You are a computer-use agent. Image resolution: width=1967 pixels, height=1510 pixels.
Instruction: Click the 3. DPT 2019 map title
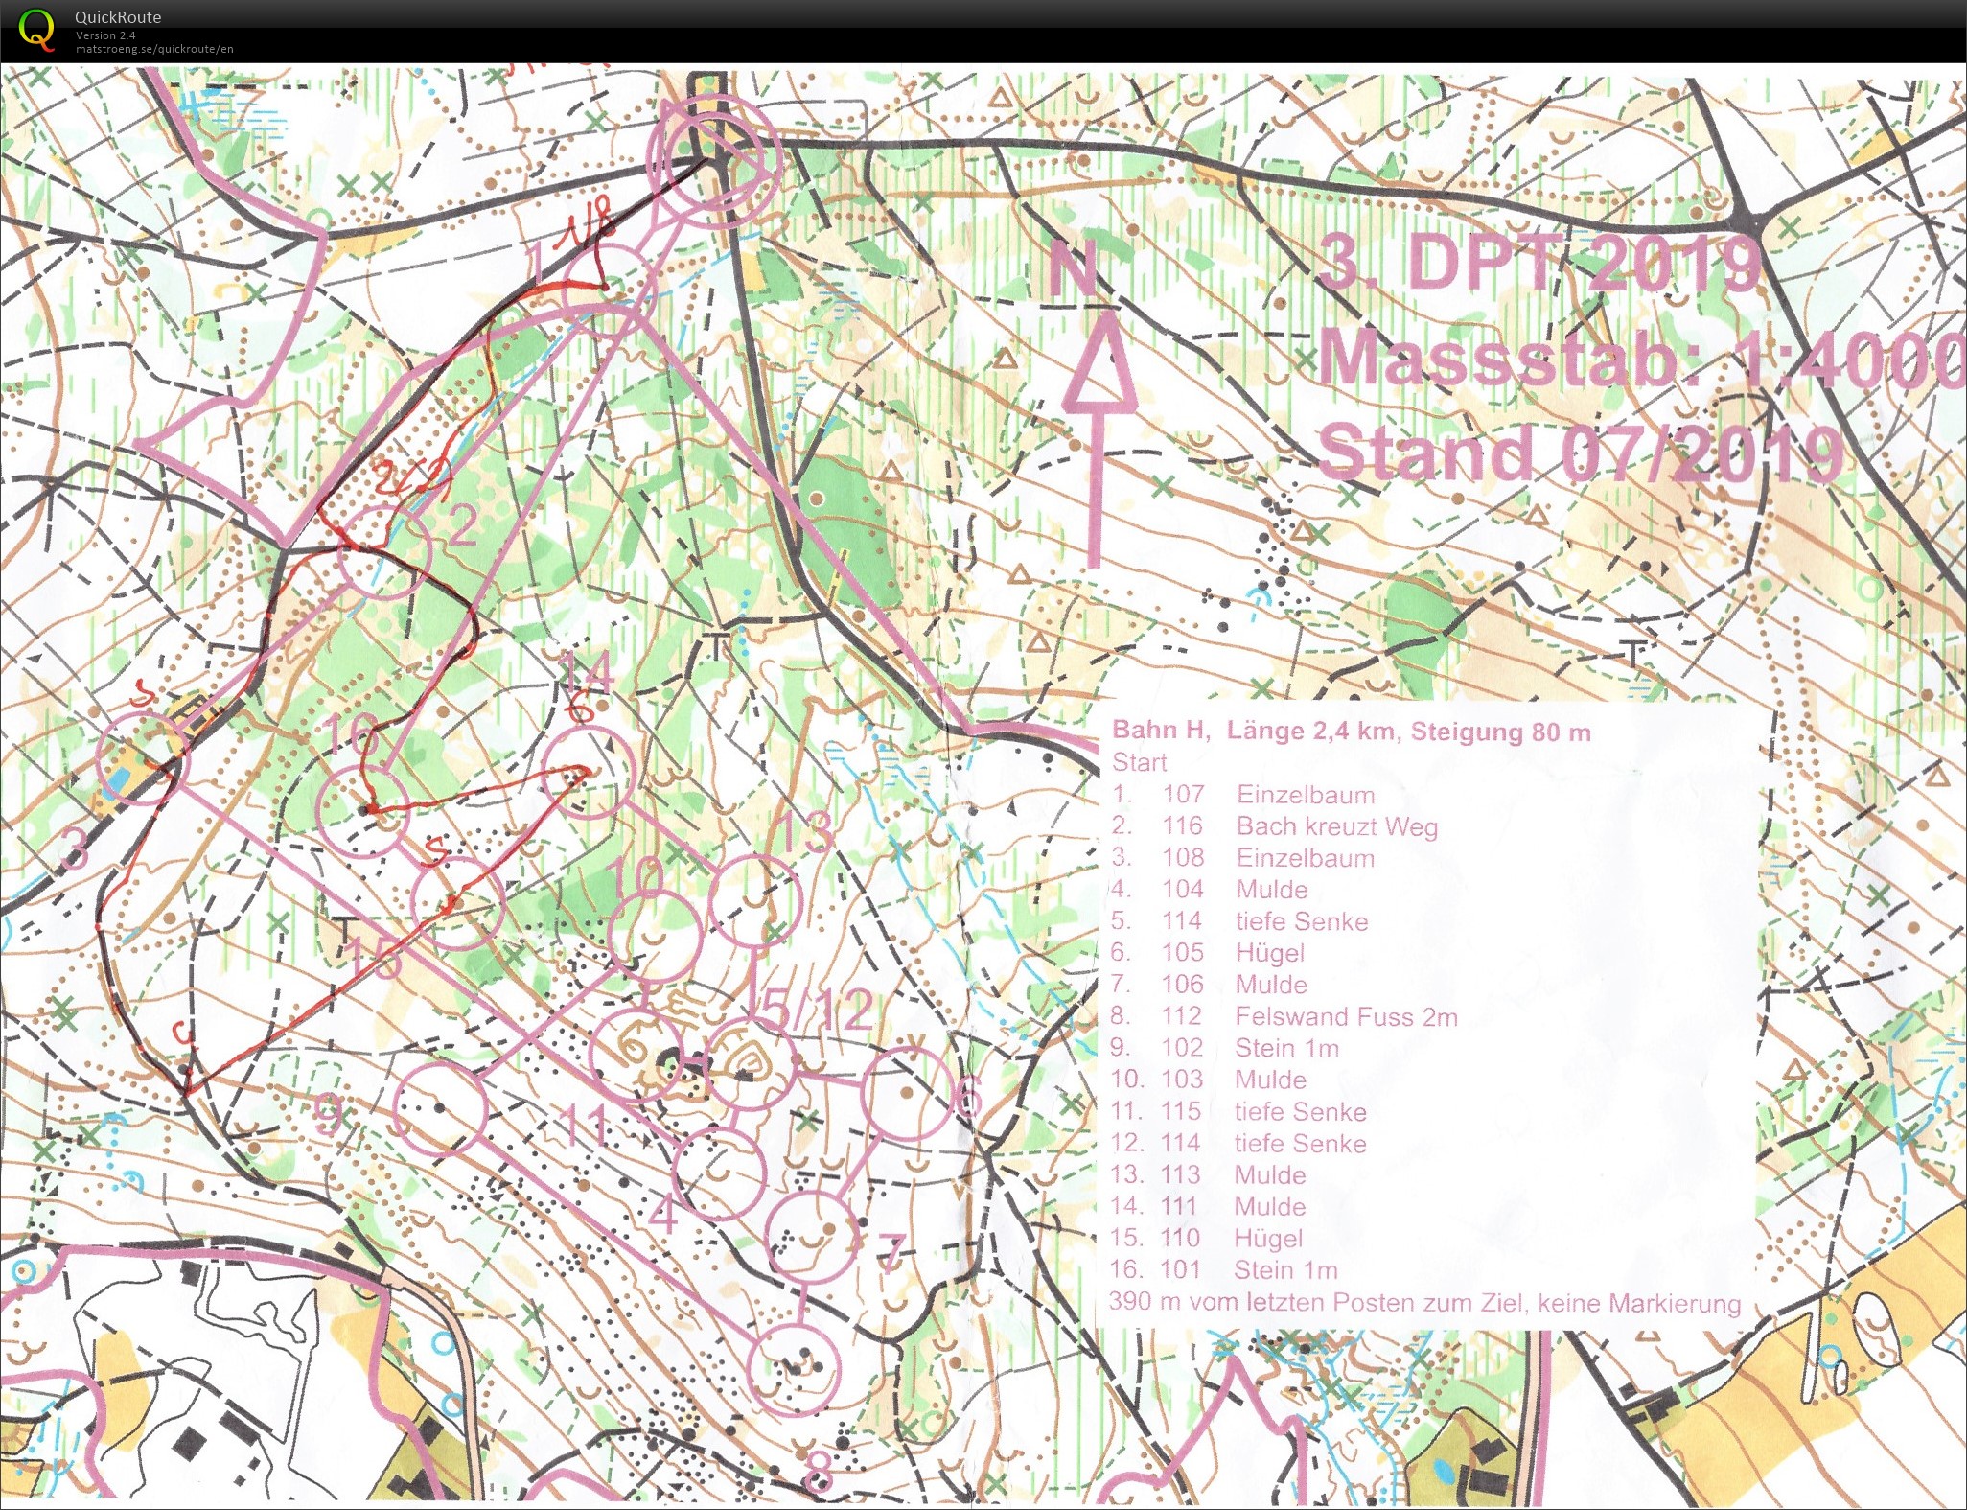point(1539,264)
